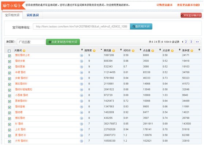Sort by 点击量 using its sort arrow
The width and height of the screenshot is (204, 145).
click(160, 50)
